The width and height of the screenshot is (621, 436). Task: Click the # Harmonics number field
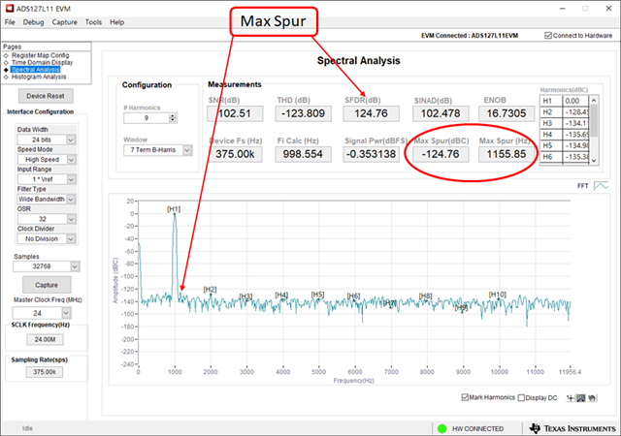tap(147, 118)
